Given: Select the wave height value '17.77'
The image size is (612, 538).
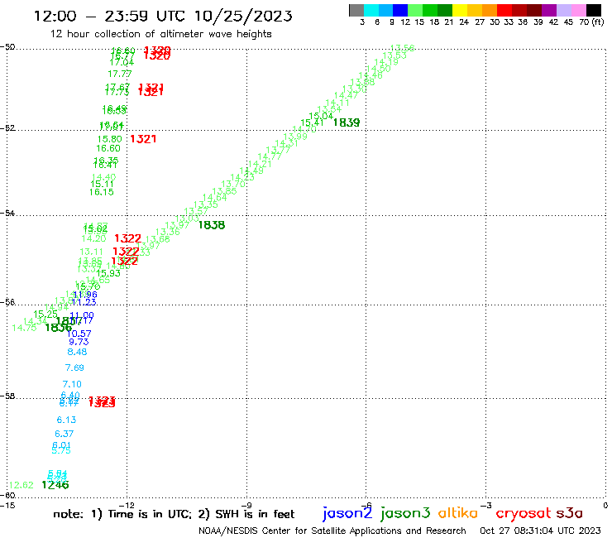Looking at the screenshot, I should [120, 74].
